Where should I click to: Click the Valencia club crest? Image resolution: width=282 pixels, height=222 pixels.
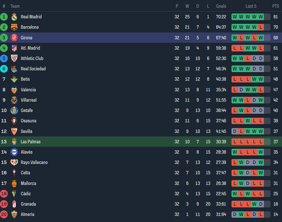(14, 90)
